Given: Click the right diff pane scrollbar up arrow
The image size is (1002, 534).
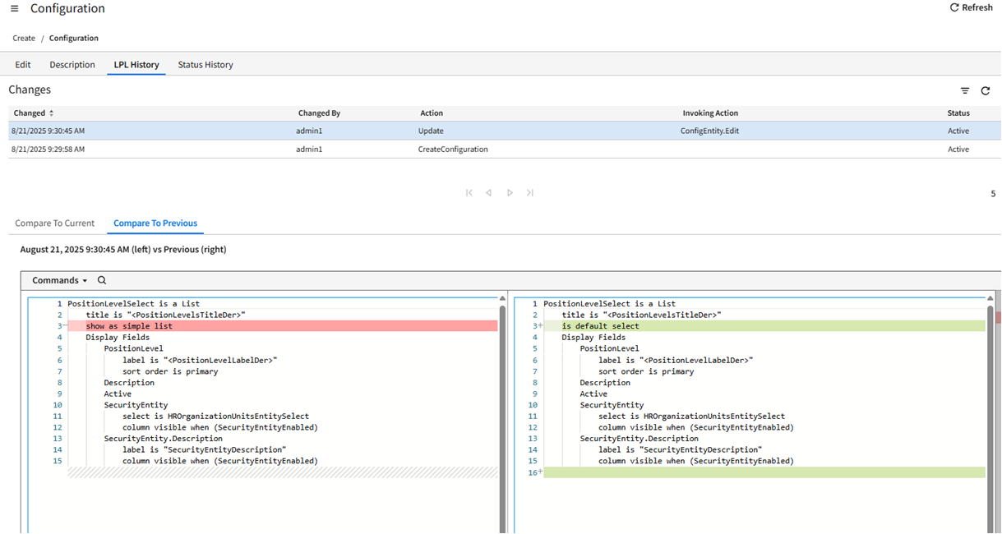Looking at the screenshot, I should pos(990,299).
